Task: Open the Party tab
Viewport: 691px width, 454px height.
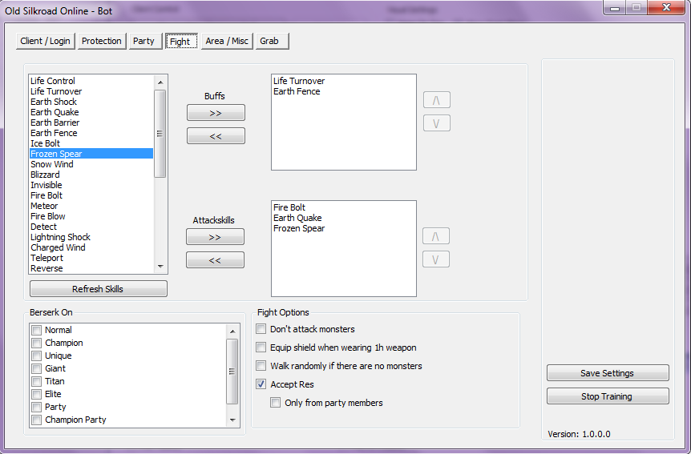Action: click(145, 41)
